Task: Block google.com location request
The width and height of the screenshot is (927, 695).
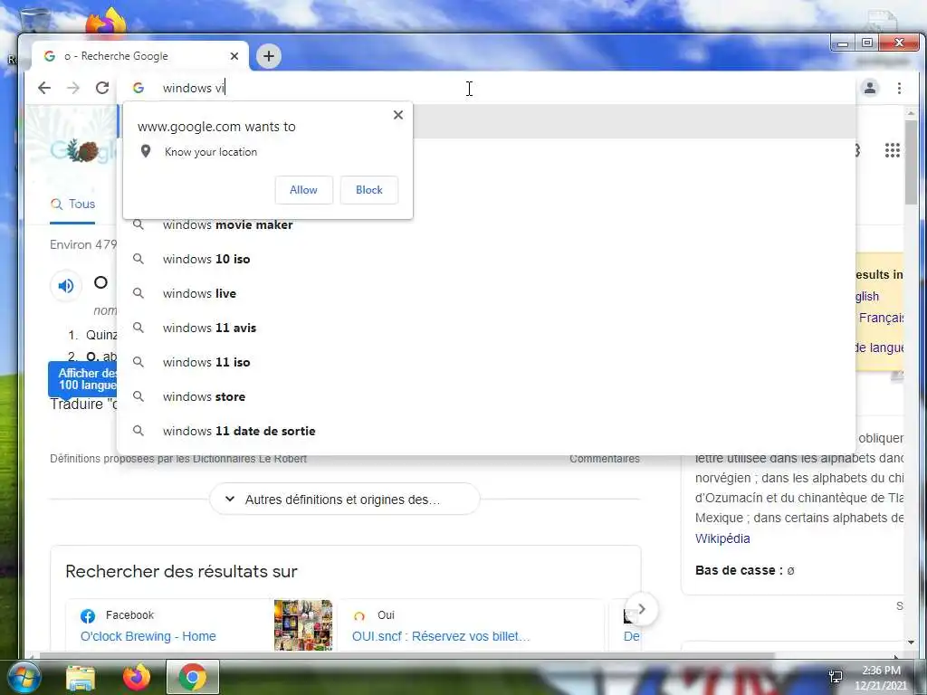Action: point(369,190)
